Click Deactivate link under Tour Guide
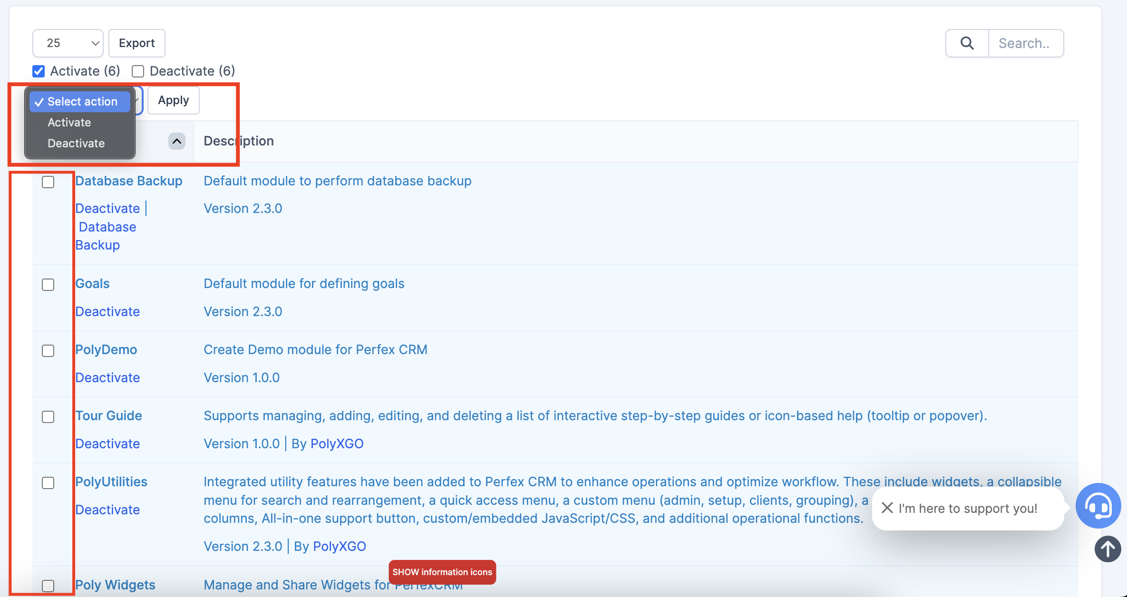 (107, 443)
